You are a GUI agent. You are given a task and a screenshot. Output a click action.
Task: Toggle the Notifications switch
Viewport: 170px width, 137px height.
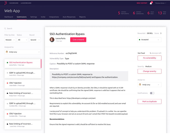pos(152,93)
